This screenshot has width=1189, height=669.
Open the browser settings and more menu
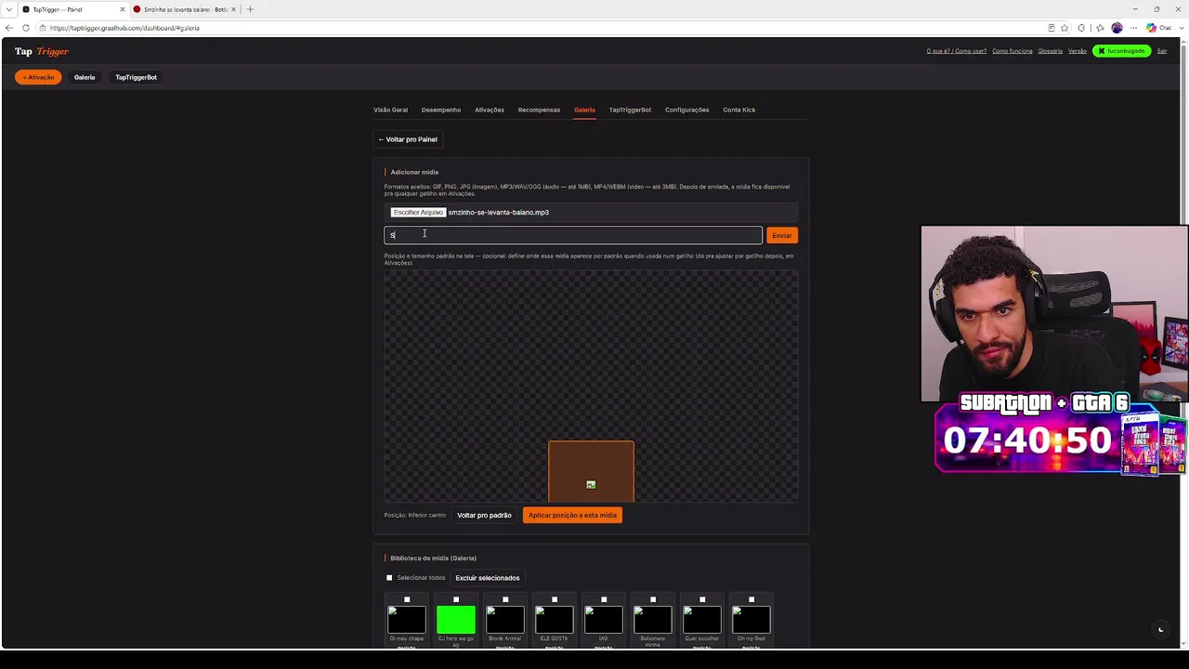(1133, 28)
